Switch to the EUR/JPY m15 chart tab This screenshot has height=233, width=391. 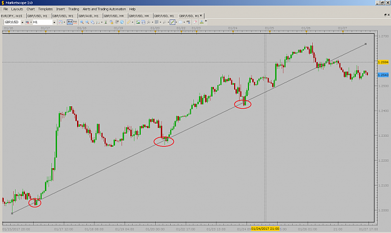point(12,16)
